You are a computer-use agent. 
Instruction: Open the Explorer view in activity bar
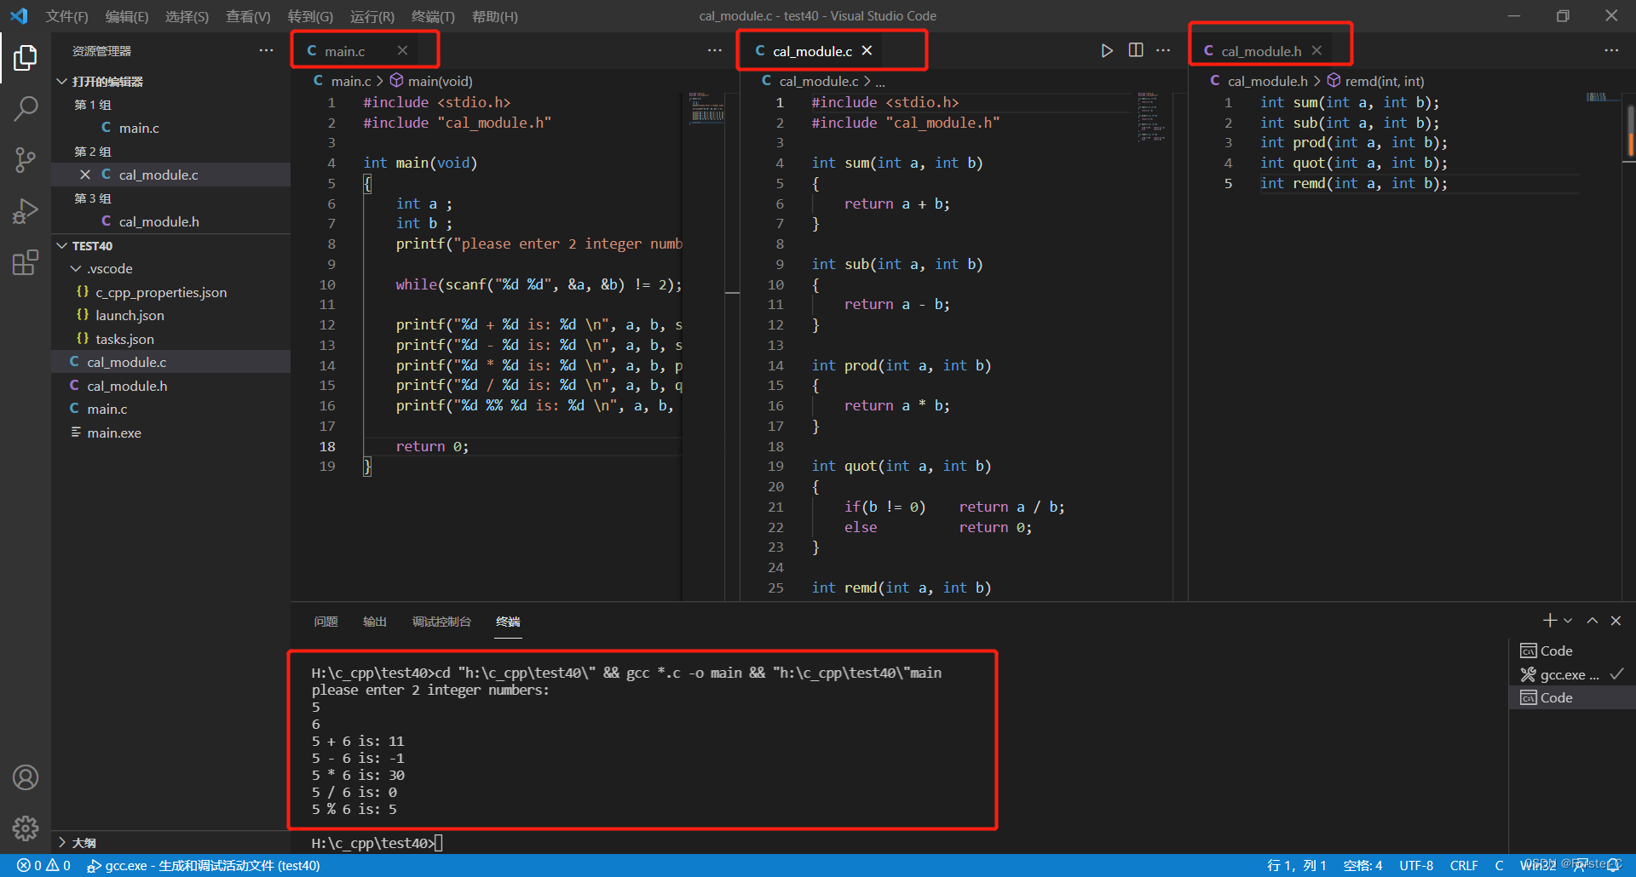tap(26, 58)
